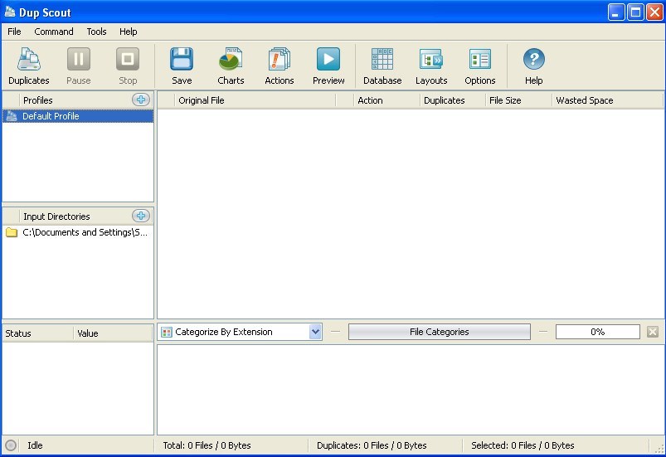
Task: Save the report using the Save icon
Action: click(182, 60)
